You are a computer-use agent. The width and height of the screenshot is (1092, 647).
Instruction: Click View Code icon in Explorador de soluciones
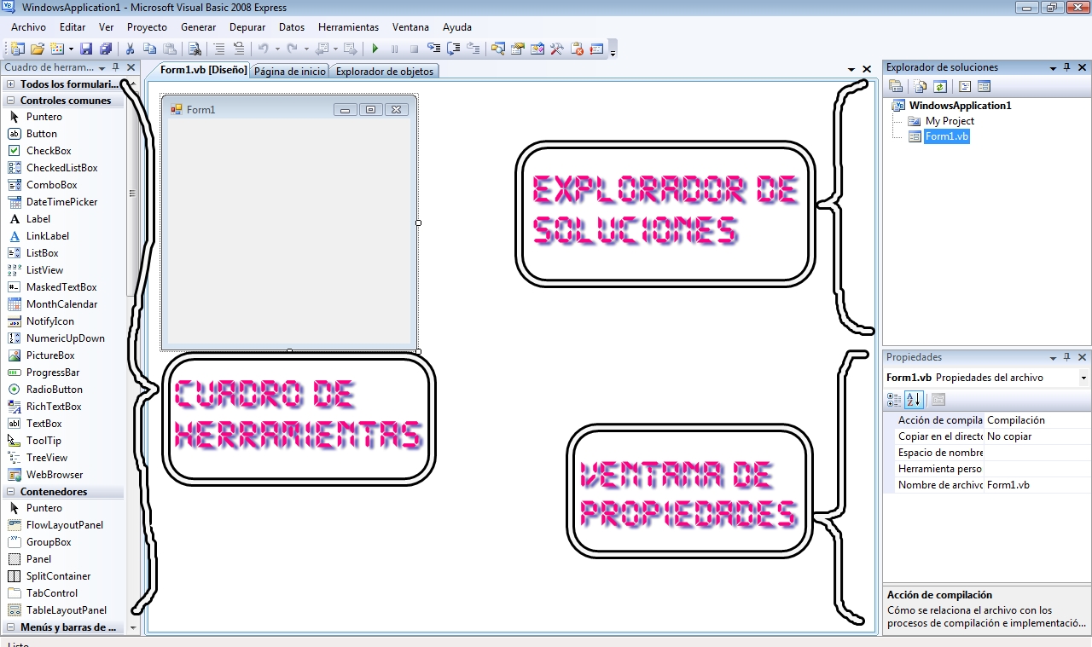(965, 86)
